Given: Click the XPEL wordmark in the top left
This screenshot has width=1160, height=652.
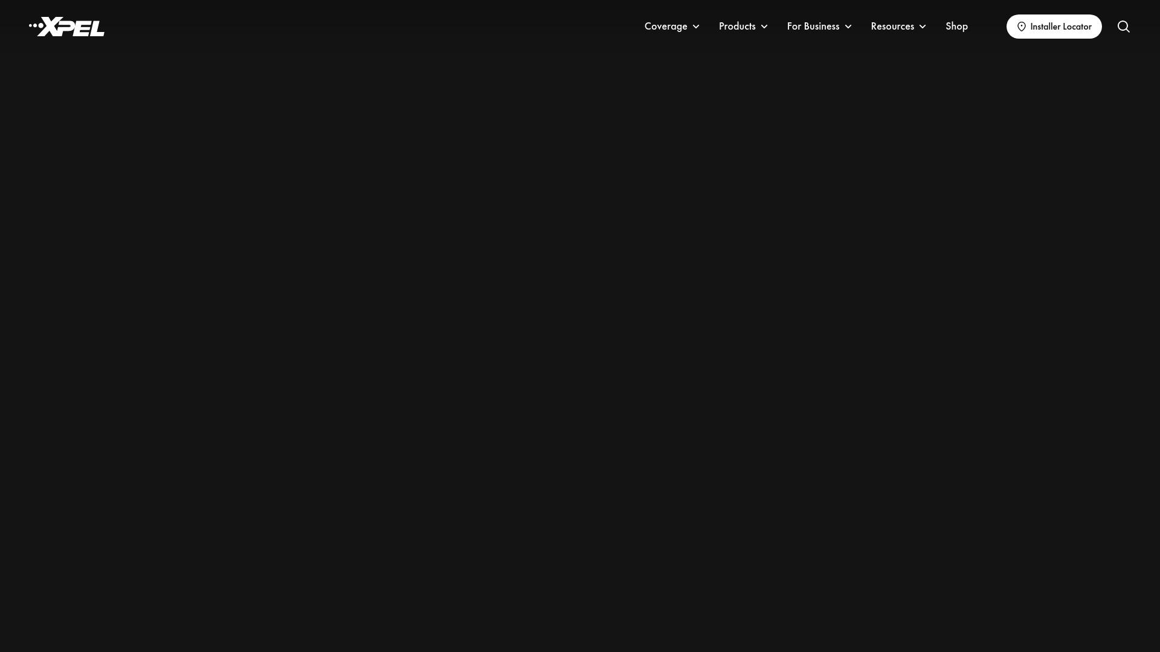Looking at the screenshot, I should pos(66,27).
